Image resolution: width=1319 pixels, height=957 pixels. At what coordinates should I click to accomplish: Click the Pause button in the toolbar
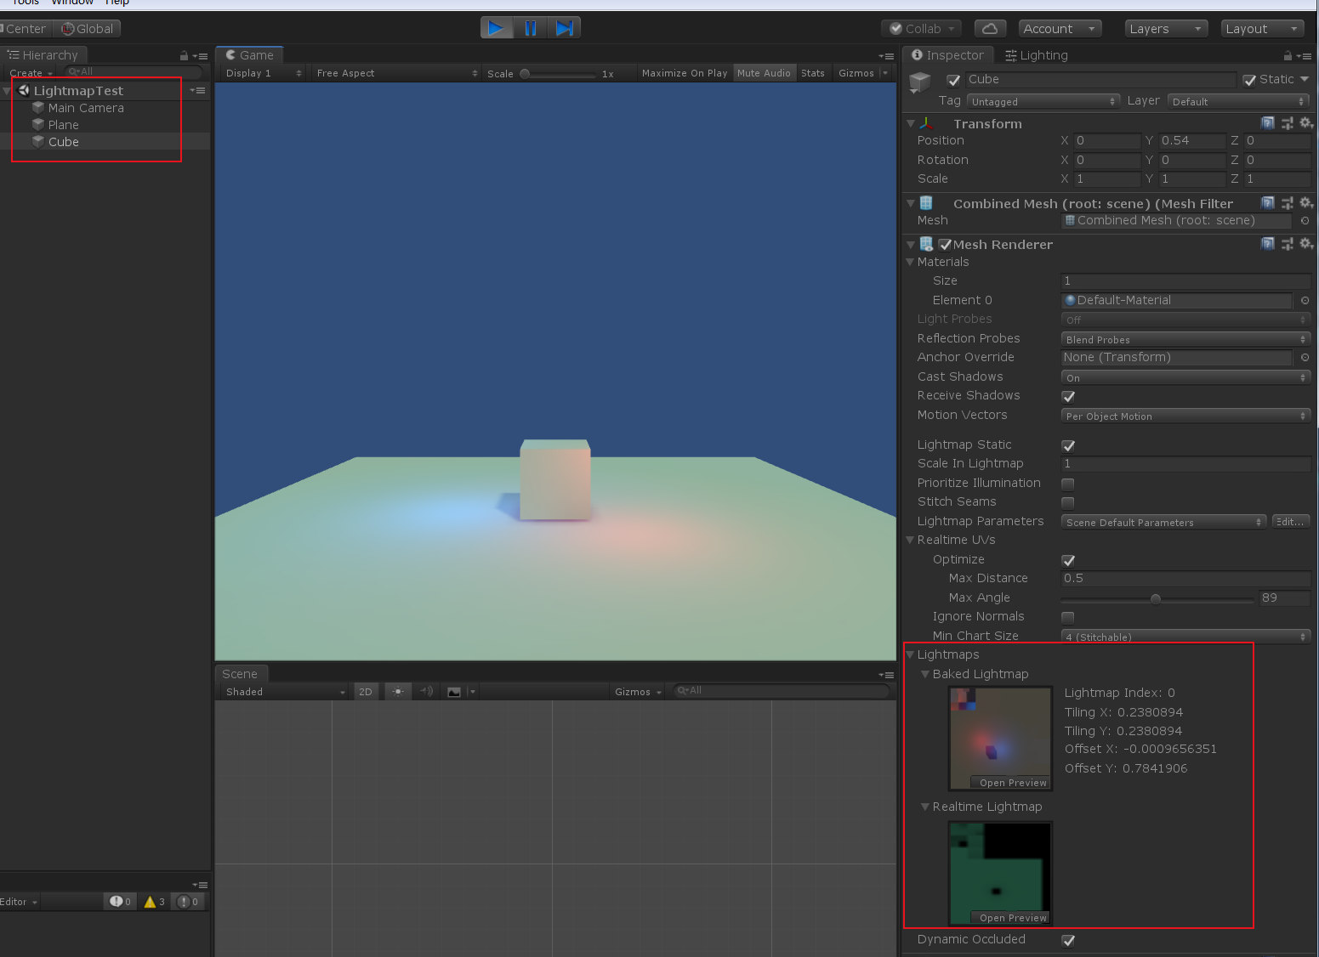point(531,27)
